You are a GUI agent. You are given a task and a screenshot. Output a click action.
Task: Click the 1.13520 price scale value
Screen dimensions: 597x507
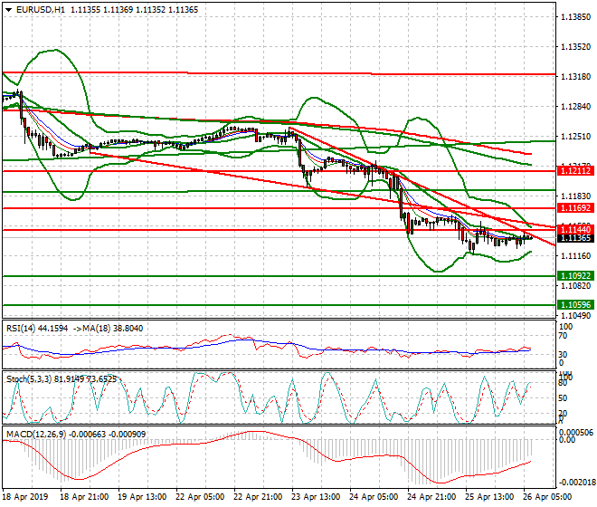(575, 47)
